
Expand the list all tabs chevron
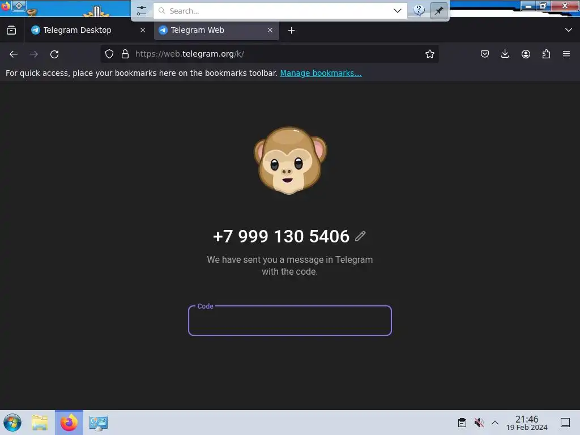tap(569, 30)
